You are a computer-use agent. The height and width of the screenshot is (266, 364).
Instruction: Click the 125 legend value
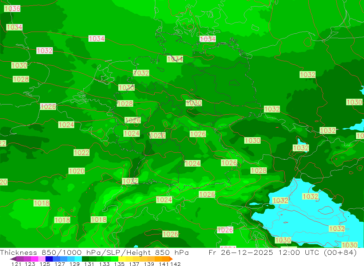(45, 264)
